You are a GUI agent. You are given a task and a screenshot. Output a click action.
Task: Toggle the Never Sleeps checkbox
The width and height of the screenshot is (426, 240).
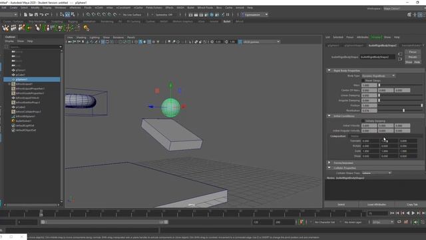click(x=363, y=81)
